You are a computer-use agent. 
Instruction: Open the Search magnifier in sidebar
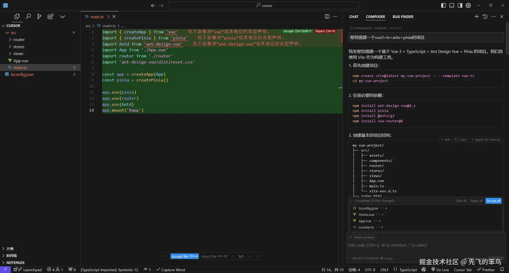(x=28, y=16)
